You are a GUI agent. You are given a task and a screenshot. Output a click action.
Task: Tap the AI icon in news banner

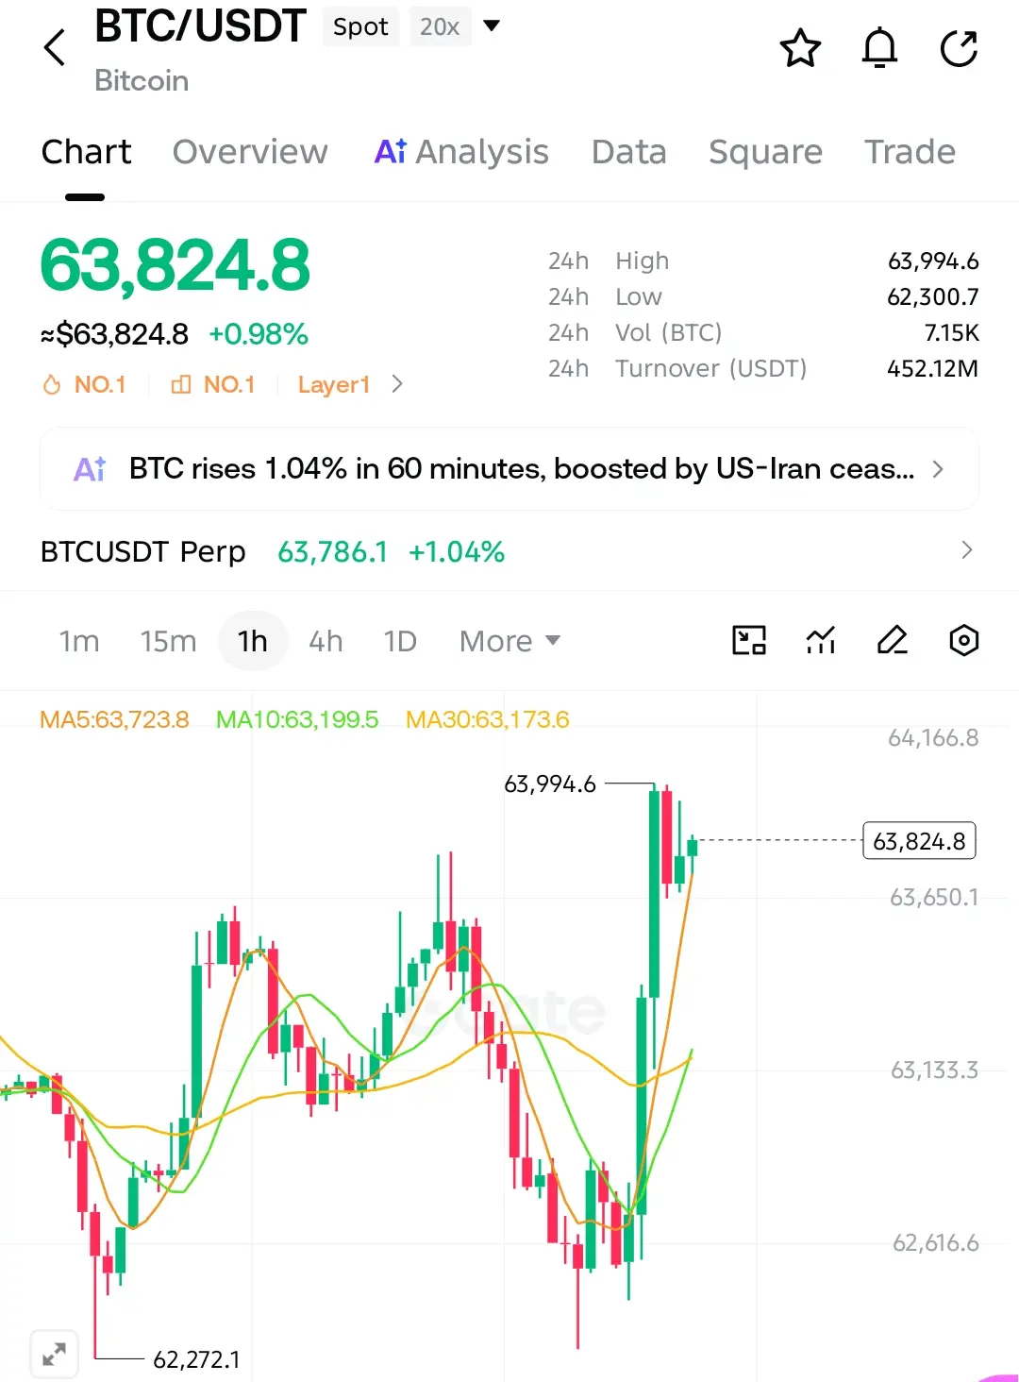coord(90,468)
